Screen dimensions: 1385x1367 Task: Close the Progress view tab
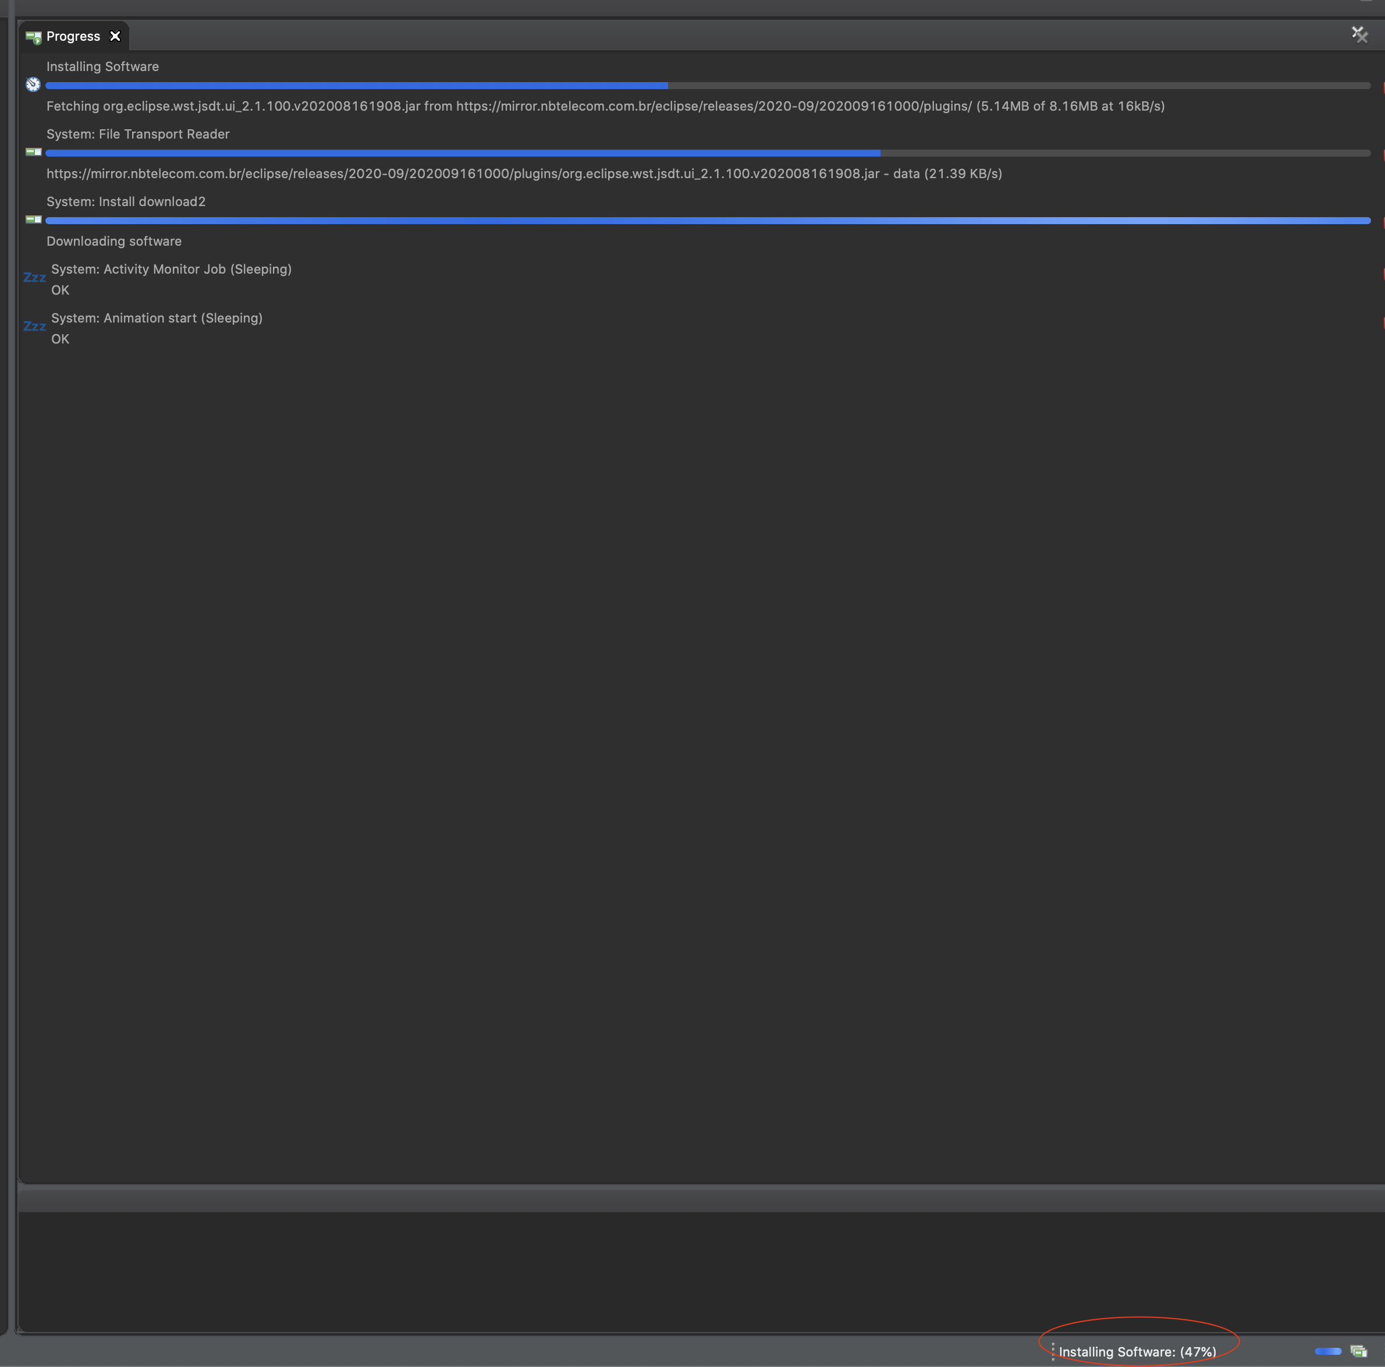coord(115,36)
